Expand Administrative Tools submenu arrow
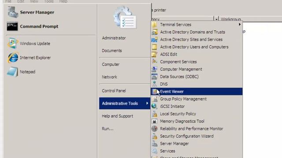 click(147, 103)
